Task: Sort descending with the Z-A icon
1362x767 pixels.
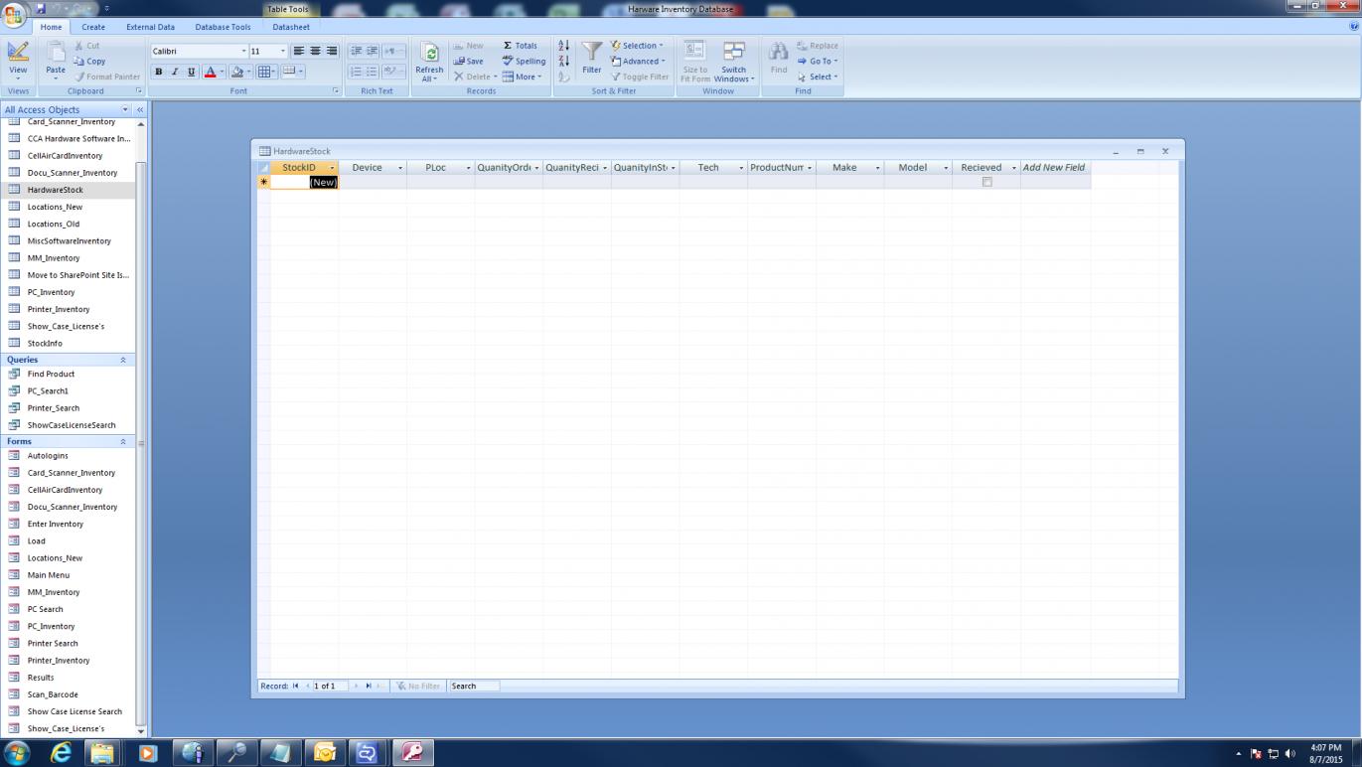Action: (x=563, y=62)
